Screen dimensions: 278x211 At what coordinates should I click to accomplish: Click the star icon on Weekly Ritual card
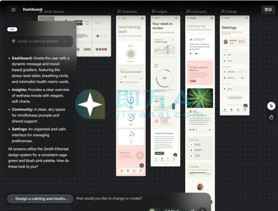pos(140,155)
